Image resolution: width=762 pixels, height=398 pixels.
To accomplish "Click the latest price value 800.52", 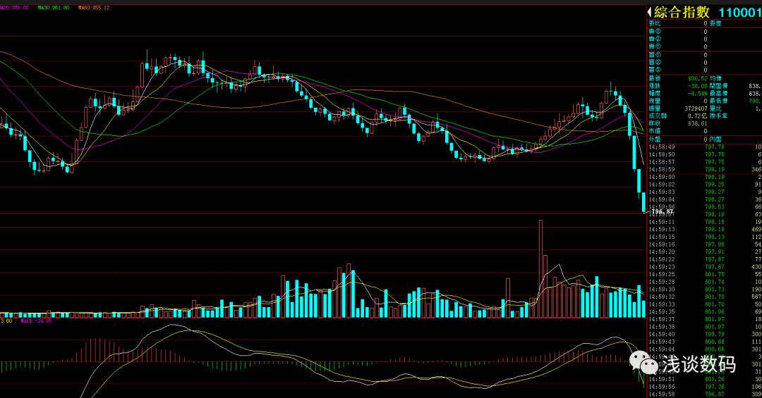I will [697, 78].
